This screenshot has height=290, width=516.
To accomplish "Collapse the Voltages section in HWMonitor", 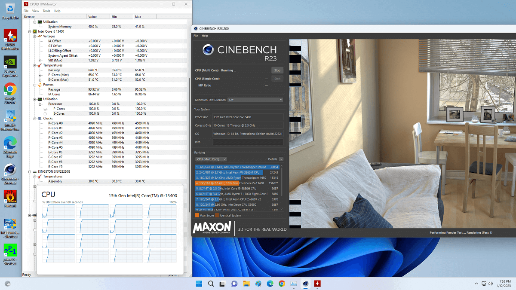I will coord(35,36).
